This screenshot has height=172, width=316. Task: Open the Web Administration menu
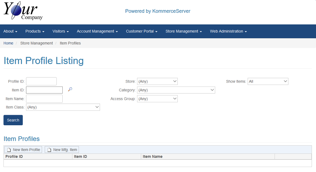click(228, 31)
